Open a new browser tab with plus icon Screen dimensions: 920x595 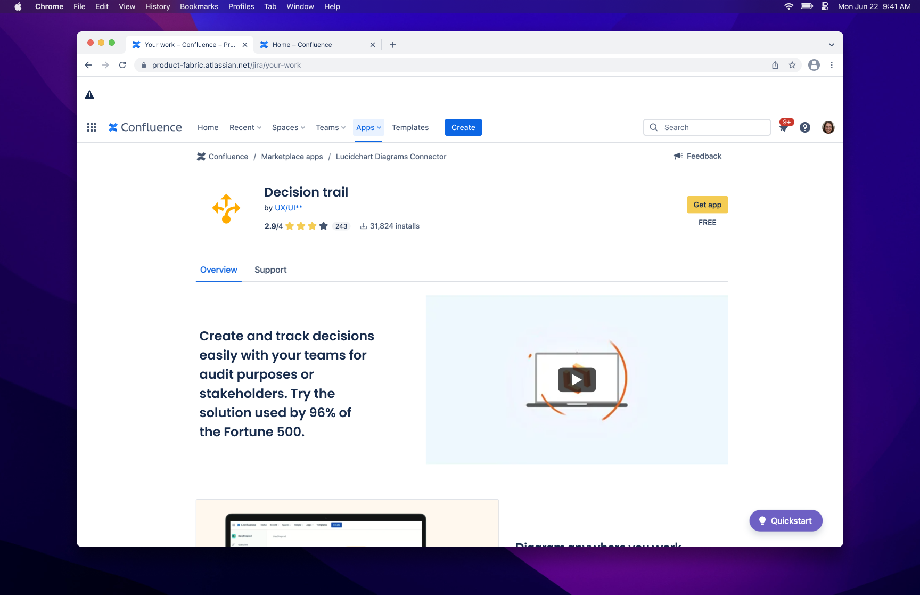click(x=393, y=45)
